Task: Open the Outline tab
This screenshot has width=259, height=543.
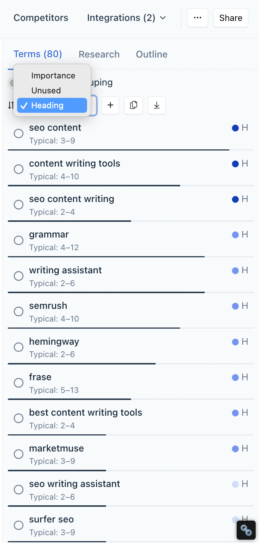Action: pyautogui.click(x=151, y=54)
